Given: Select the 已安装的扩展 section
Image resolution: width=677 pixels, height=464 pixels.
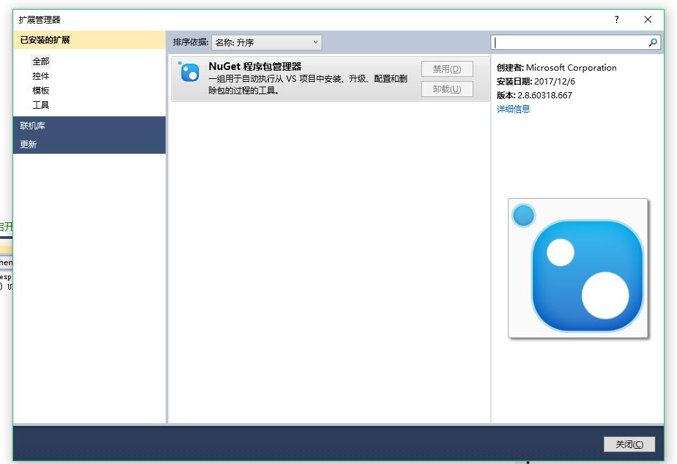Looking at the screenshot, I should 89,39.
